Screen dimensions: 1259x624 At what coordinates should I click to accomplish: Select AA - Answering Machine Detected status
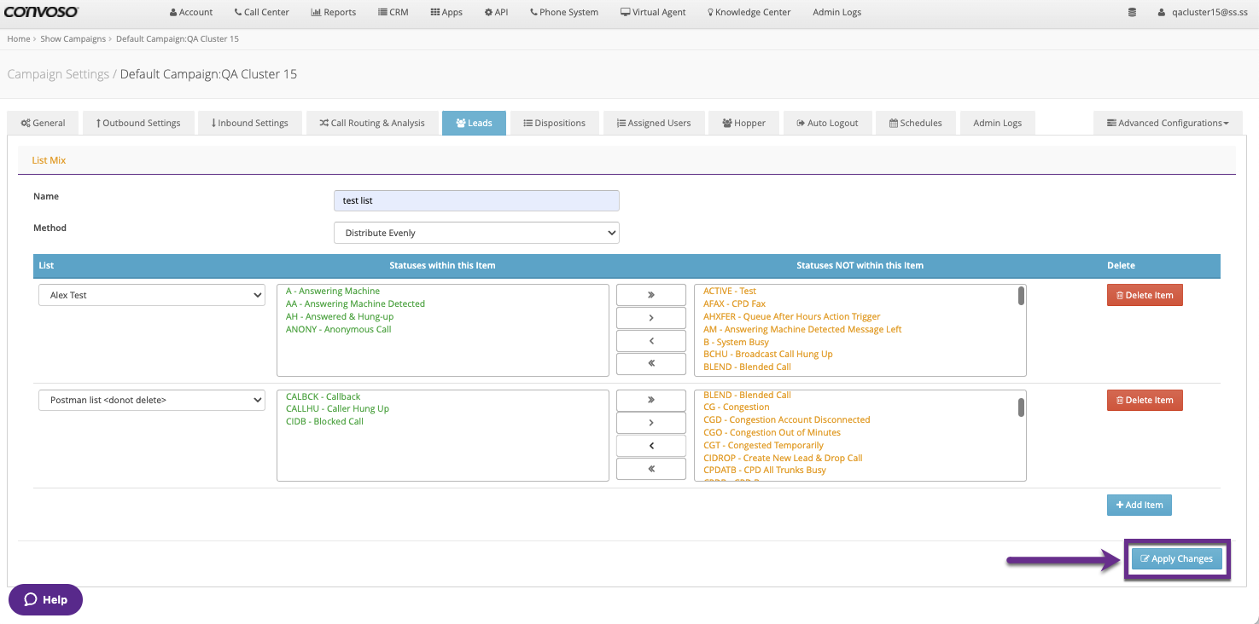(x=355, y=303)
